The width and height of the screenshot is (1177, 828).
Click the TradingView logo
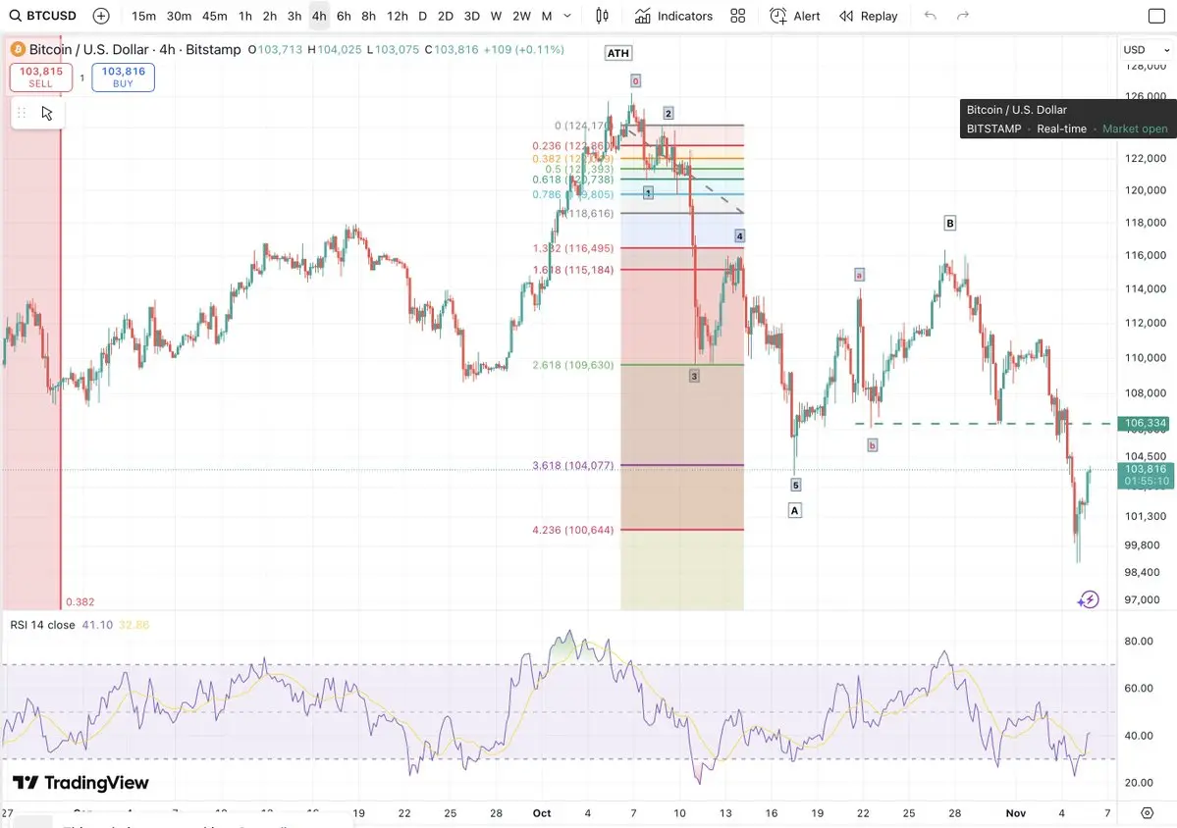[x=81, y=783]
